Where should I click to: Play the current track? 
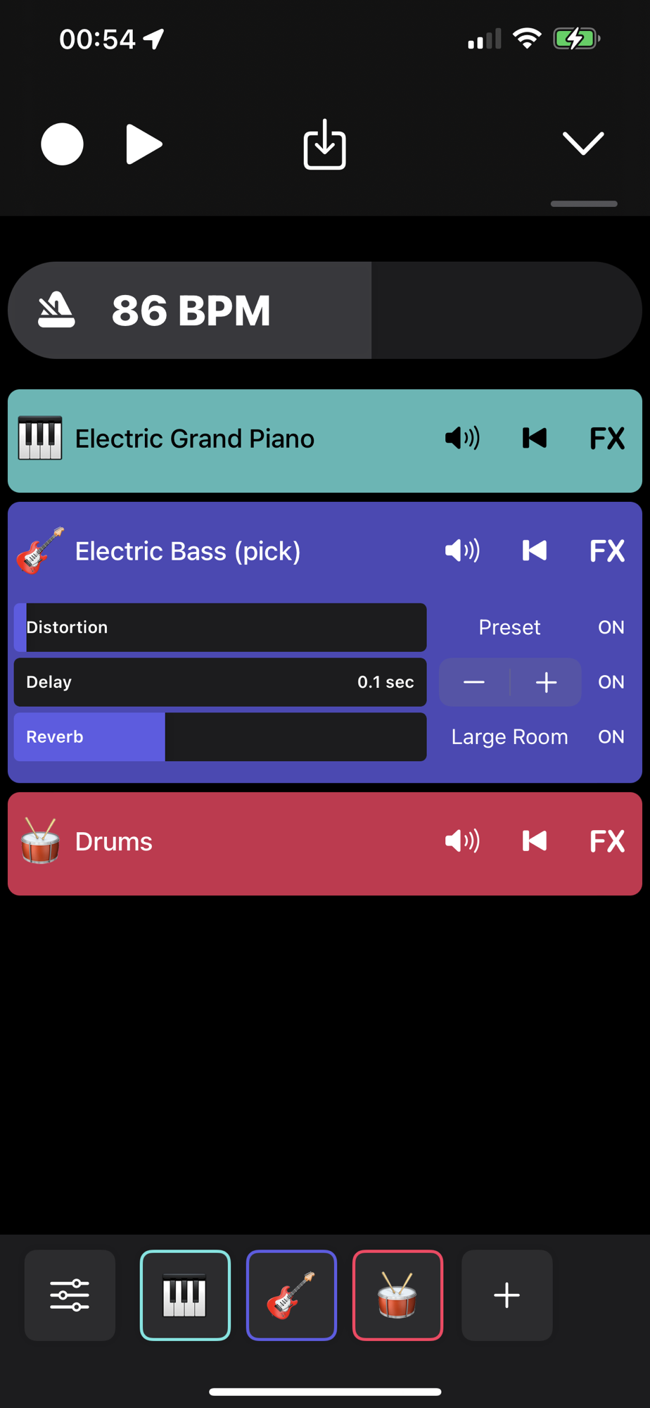[144, 144]
